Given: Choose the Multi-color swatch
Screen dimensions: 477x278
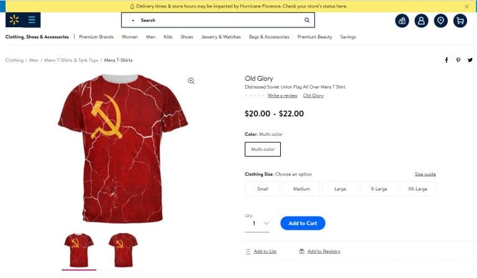Looking at the screenshot, I should [263, 149].
